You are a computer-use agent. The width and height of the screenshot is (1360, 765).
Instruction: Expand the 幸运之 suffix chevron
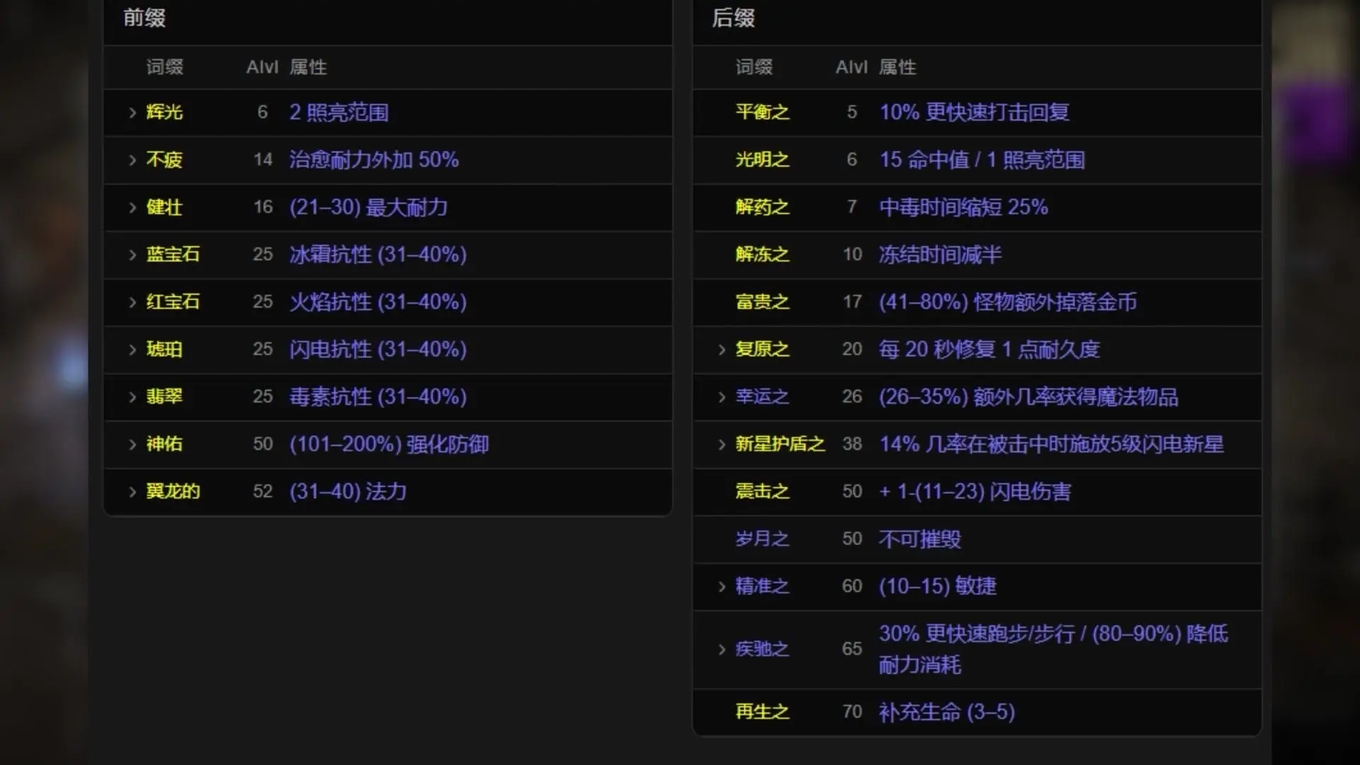722,397
